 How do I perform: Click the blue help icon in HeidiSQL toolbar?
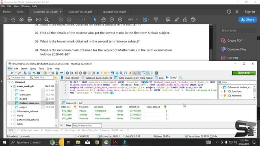tap(67, 73)
